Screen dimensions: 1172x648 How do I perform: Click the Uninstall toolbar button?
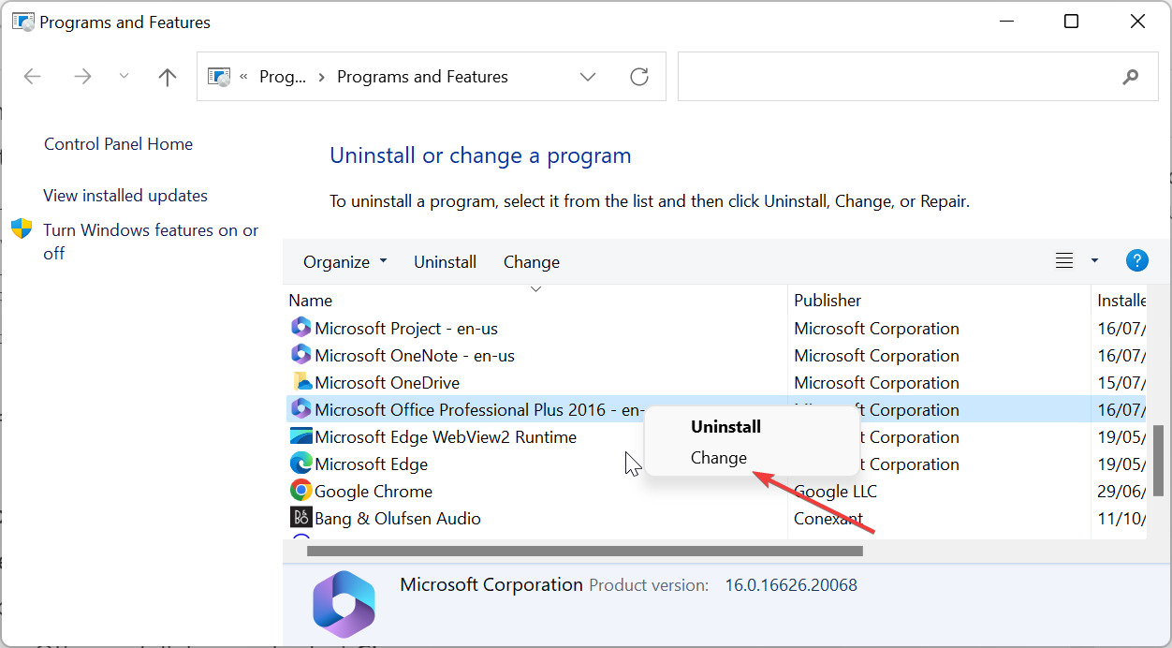(x=445, y=262)
